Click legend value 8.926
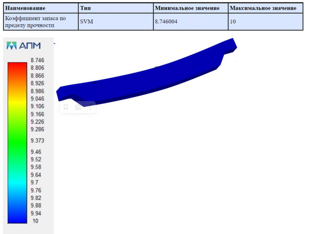 pyautogui.click(x=38, y=83)
